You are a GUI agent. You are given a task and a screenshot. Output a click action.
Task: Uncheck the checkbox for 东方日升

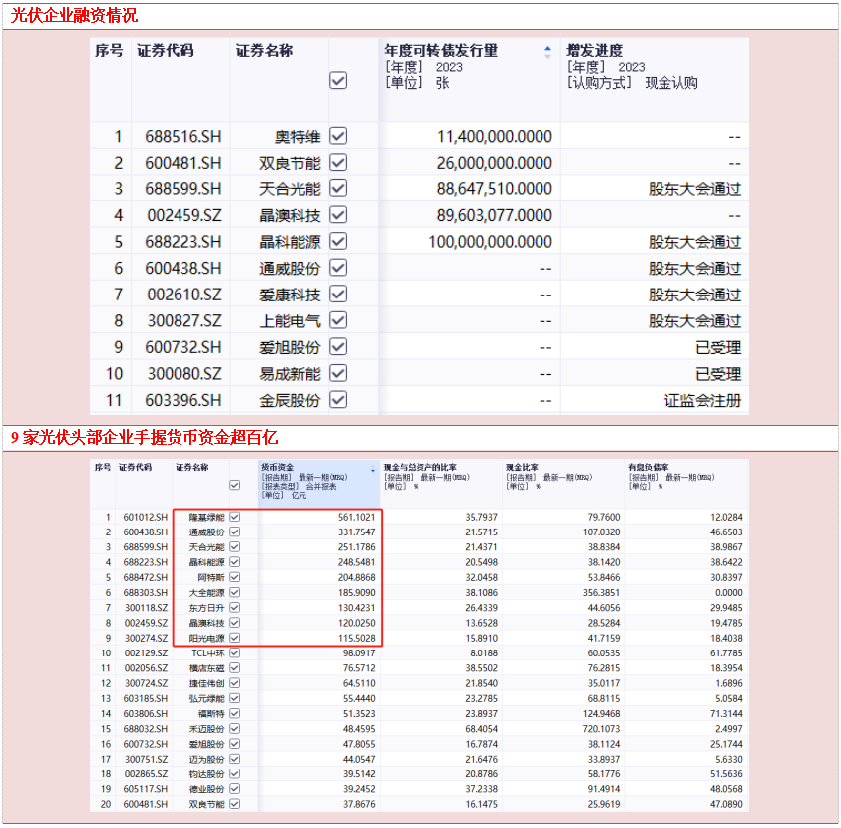click(x=234, y=607)
